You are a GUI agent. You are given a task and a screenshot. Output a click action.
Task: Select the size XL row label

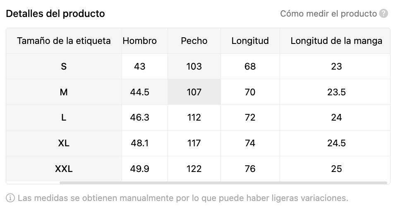(x=64, y=143)
